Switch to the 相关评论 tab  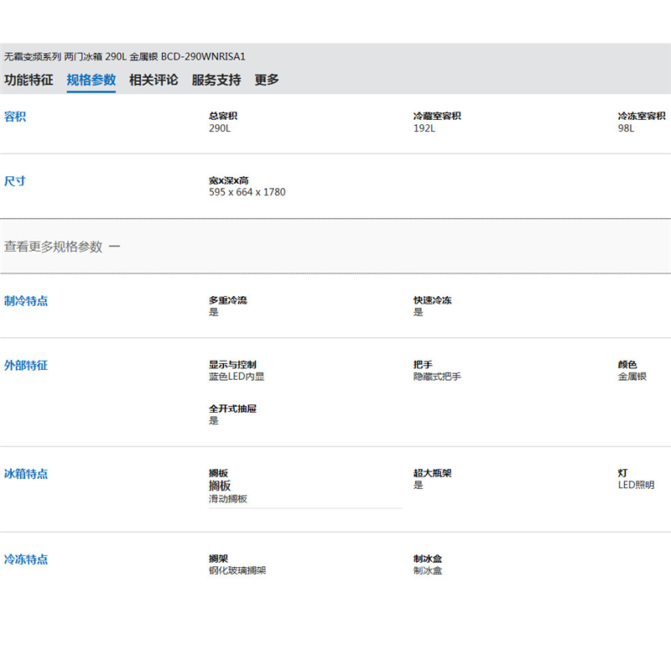(153, 80)
